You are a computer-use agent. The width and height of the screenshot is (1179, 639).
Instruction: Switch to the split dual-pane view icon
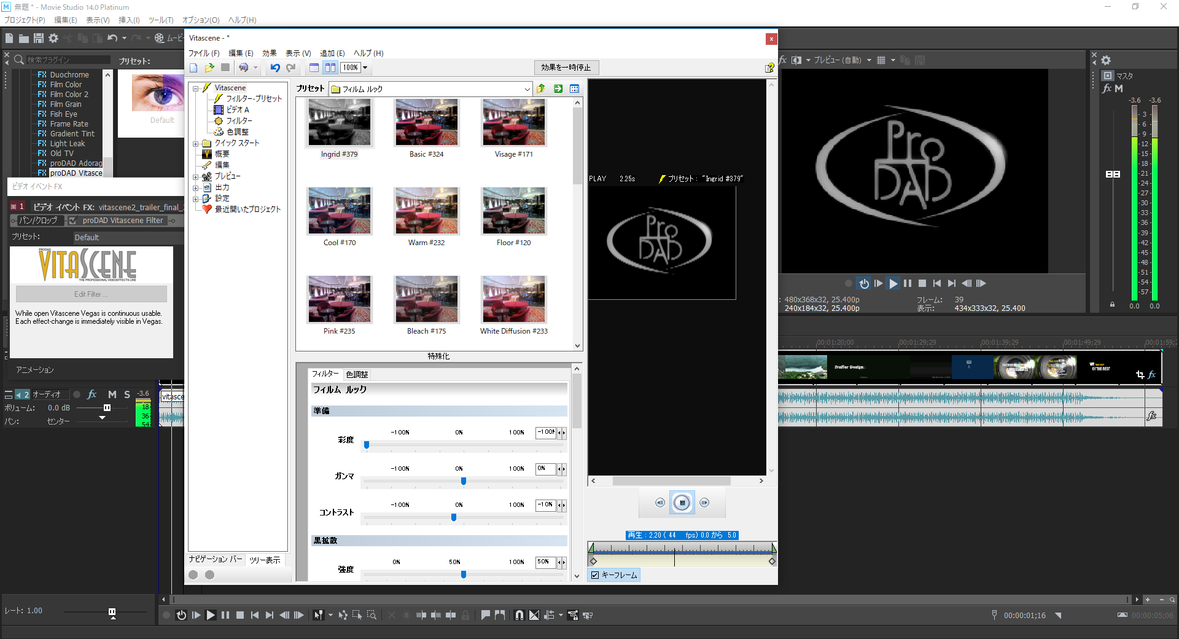coord(330,68)
